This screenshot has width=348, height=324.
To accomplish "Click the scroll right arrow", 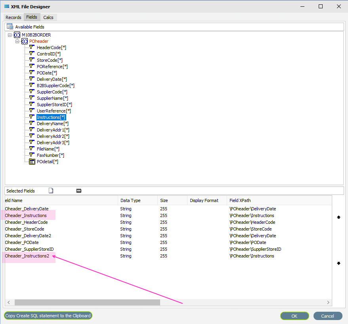I will point(328,302).
